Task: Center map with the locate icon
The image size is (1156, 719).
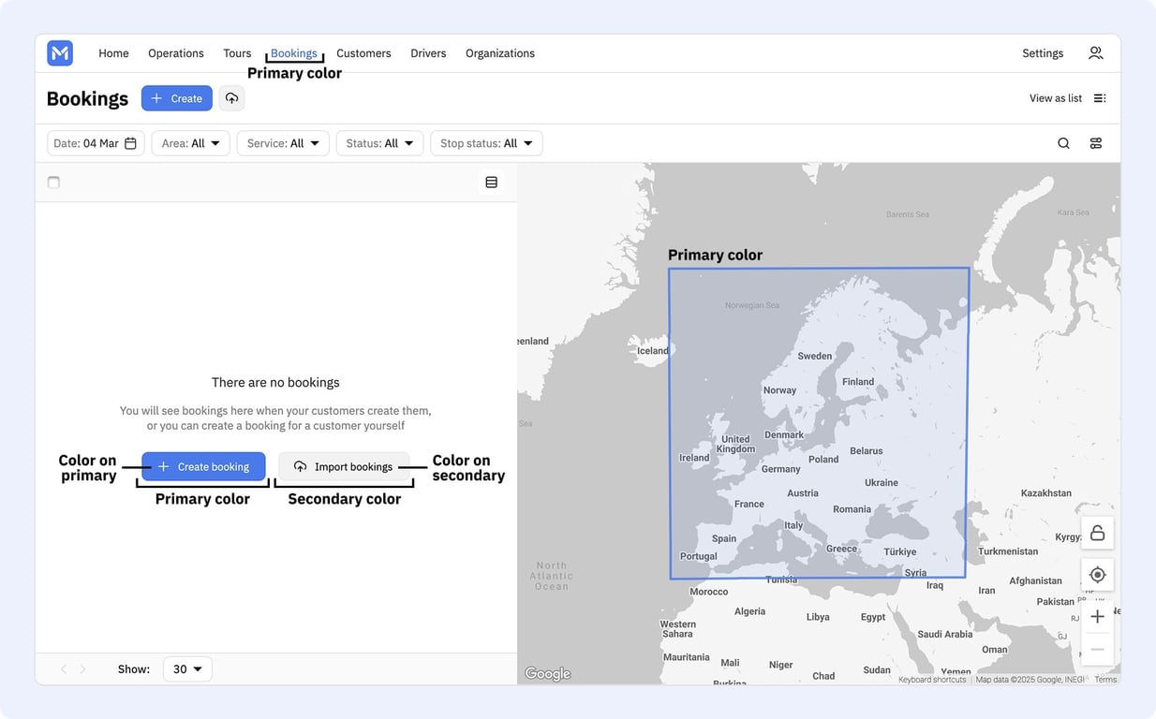Action: [1097, 575]
